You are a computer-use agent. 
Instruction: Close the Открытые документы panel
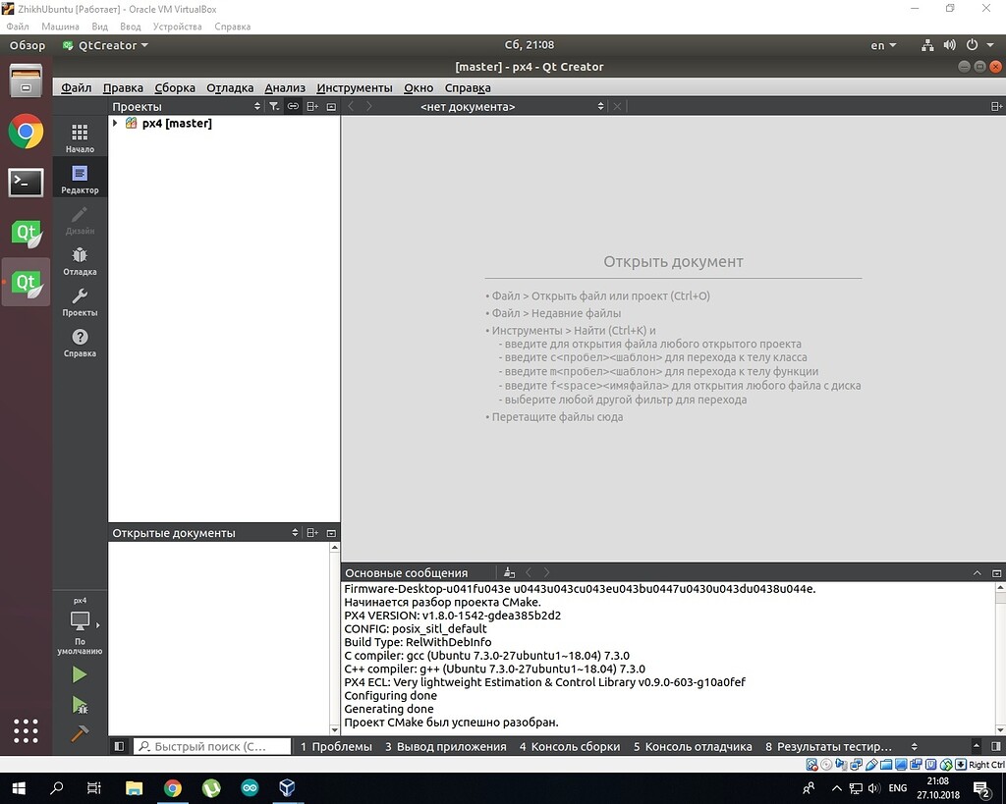pos(331,533)
